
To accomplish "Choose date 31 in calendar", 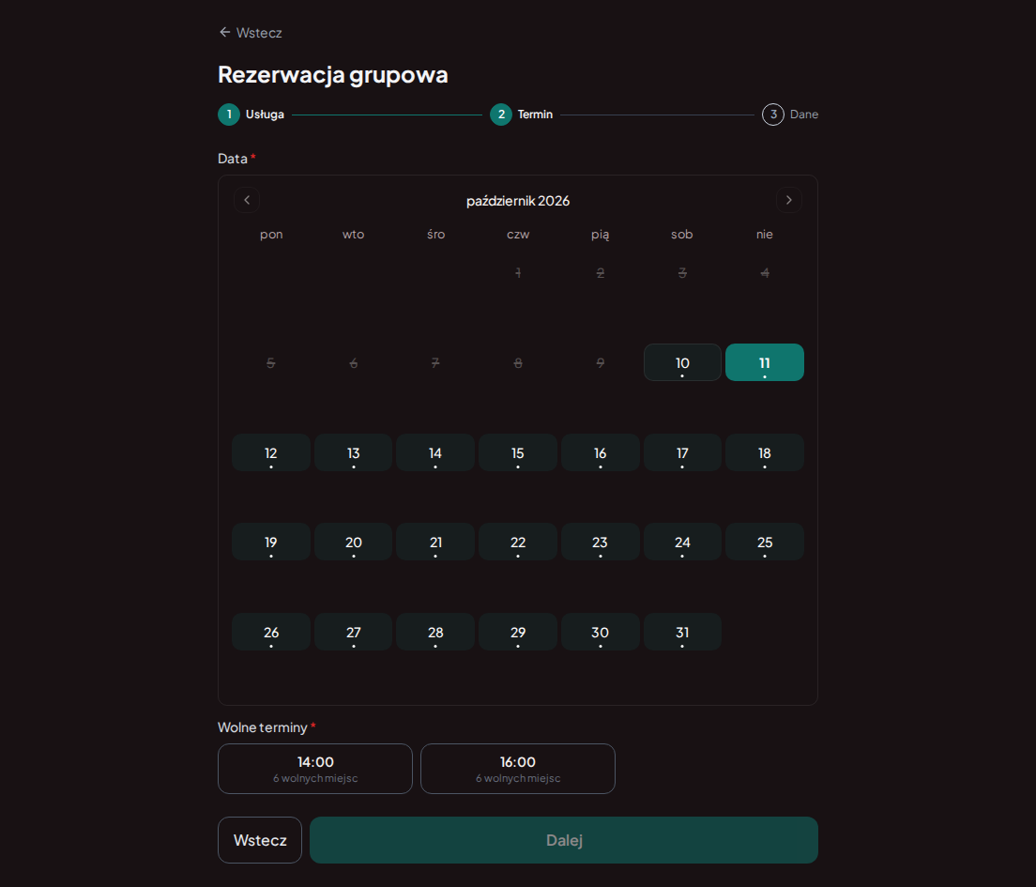I will (x=682, y=632).
